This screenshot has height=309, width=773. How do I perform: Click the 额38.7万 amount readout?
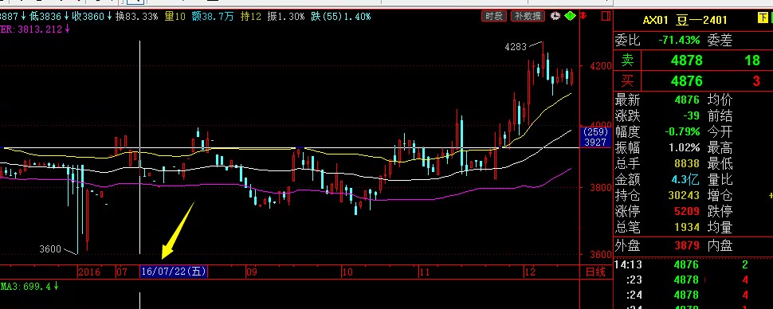tap(213, 16)
